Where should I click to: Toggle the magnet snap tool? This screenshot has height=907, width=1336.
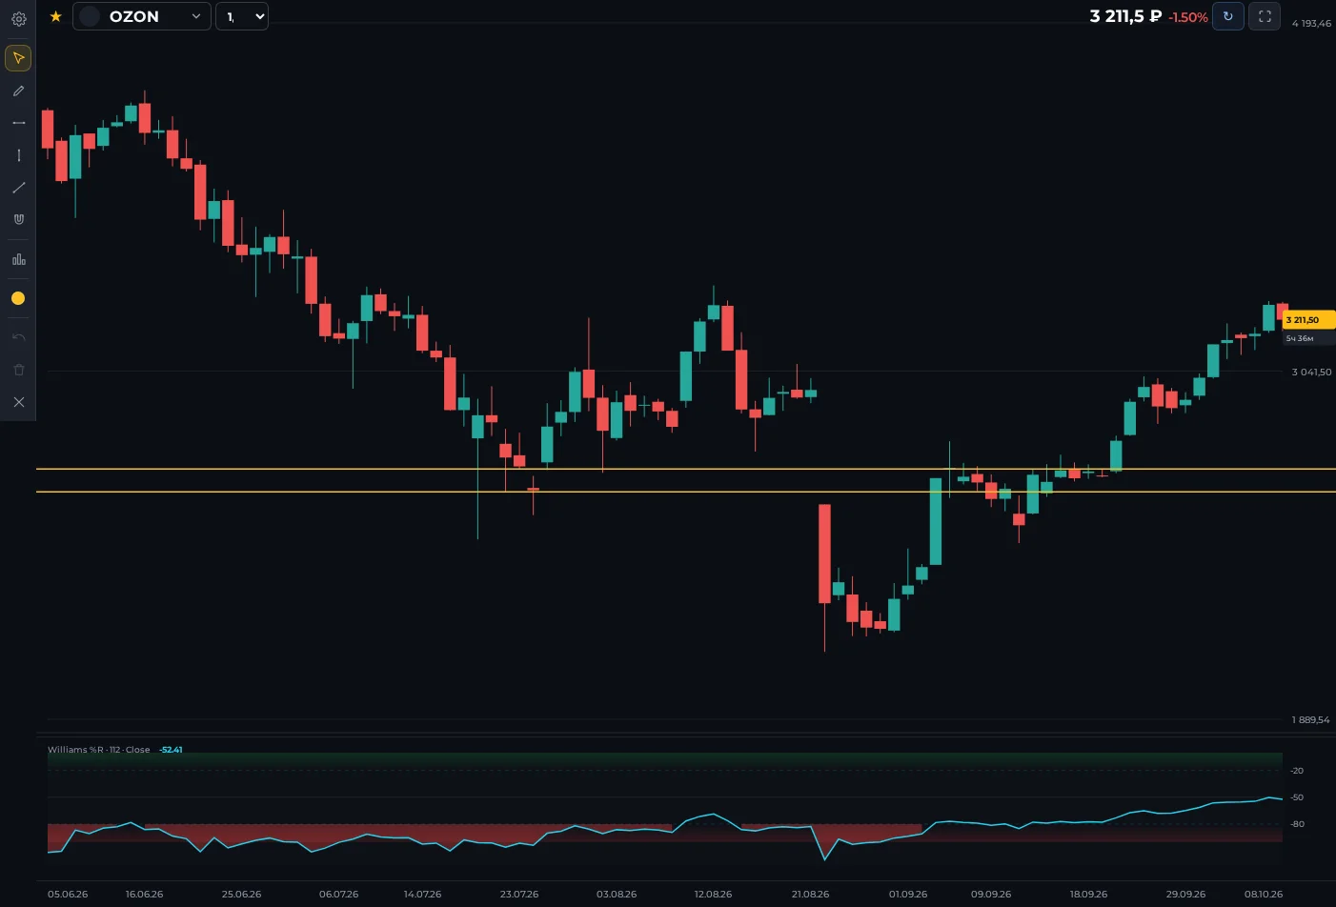pos(18,219)
